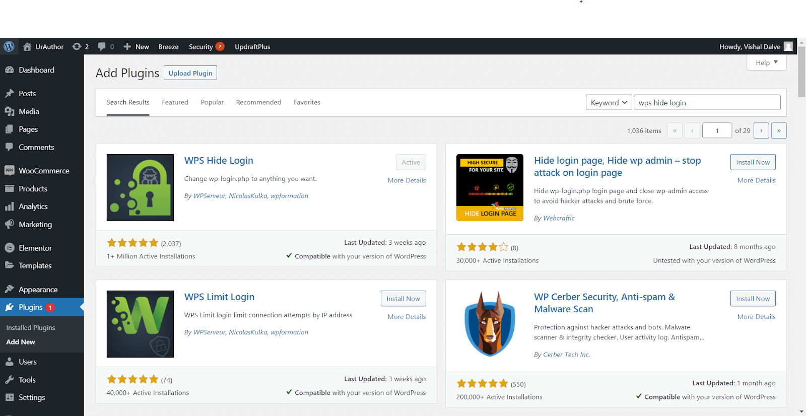Open WooCommerce from the sidebar
This screenshot has width=806, height=416.
pos(43,171)
